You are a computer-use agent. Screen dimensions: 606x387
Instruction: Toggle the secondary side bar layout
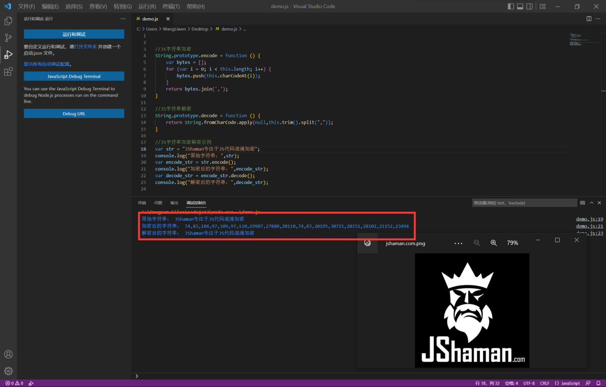pos(529,7)
